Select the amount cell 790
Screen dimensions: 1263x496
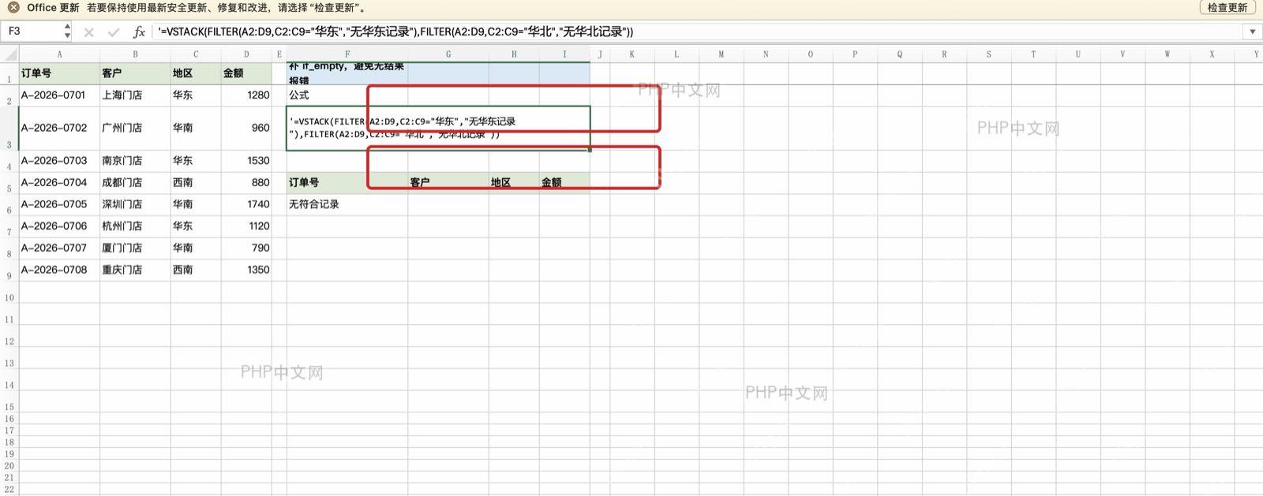pos(246,248)
